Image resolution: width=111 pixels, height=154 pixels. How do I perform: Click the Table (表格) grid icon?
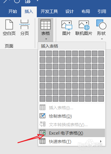click(46, 24)
